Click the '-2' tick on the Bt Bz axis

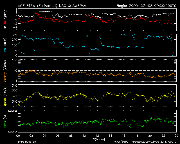[15, 24]
